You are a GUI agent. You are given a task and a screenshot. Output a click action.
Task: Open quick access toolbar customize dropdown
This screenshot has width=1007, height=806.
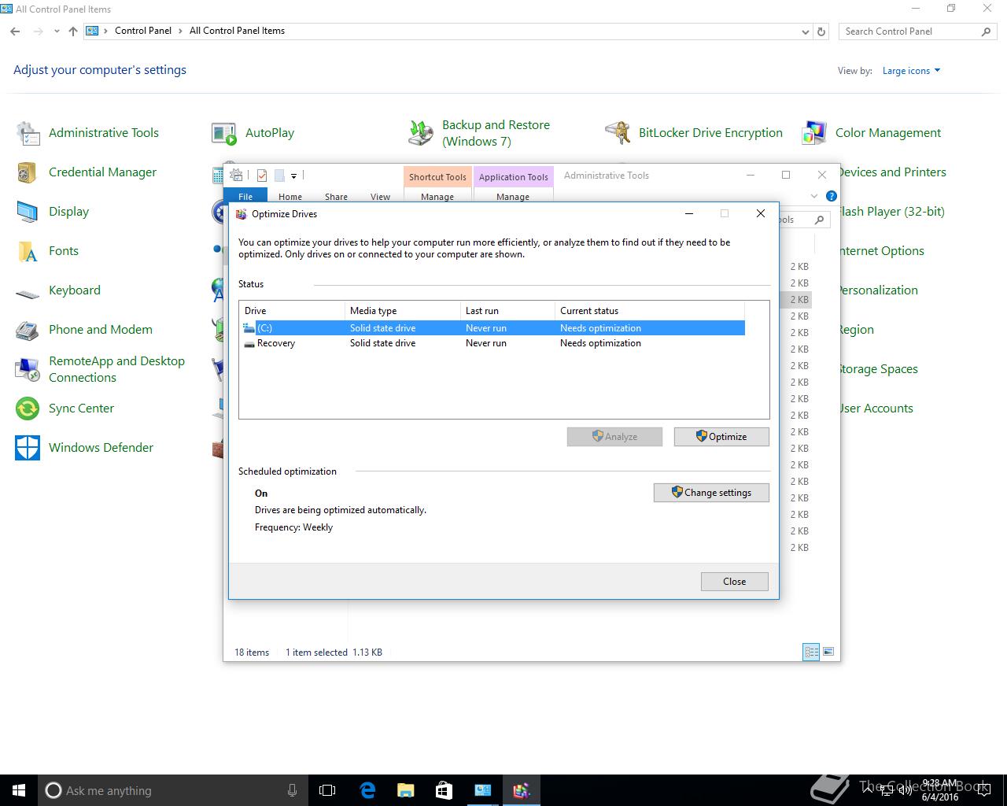tap(293, 176)
